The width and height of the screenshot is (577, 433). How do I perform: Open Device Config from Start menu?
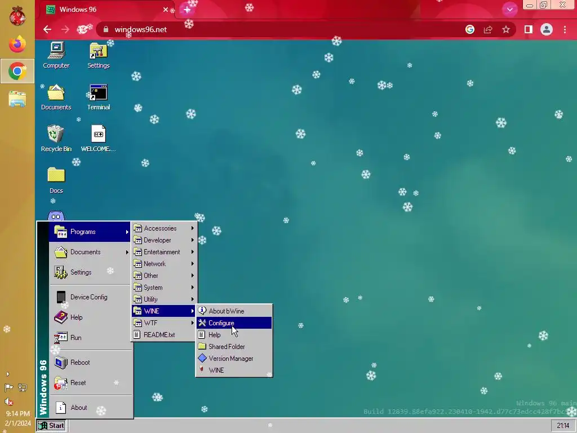(x=90, y=297)
